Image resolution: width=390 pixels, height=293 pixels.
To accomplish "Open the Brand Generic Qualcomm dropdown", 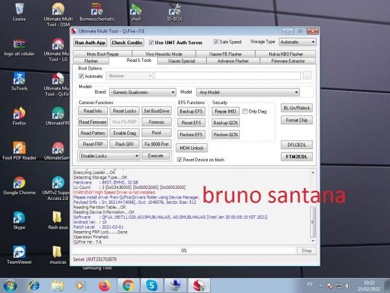I will [142, 92].
